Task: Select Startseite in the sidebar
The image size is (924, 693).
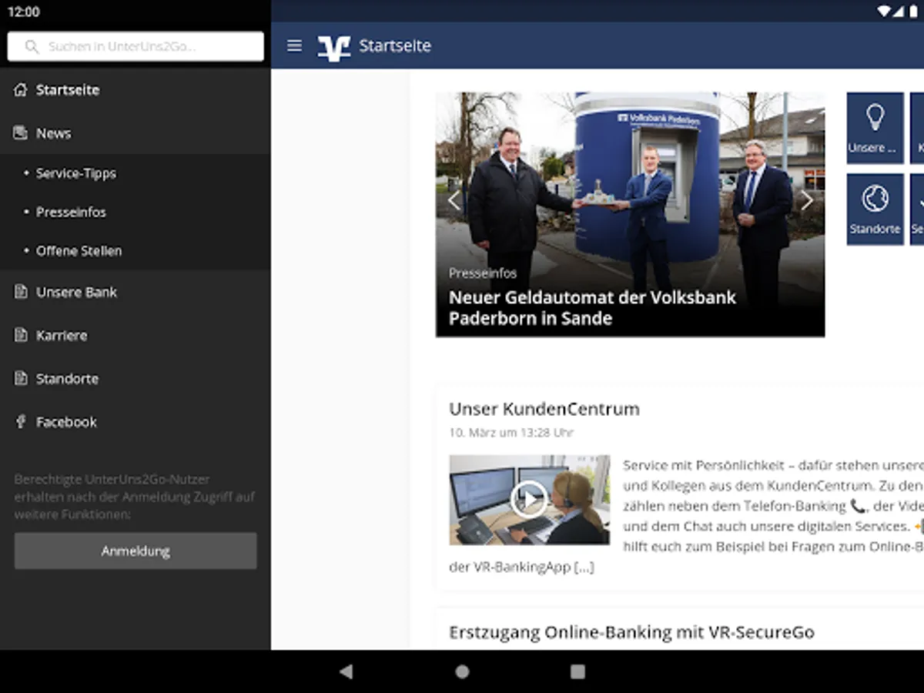Action: pyautogui.click(x=136, y=90)
